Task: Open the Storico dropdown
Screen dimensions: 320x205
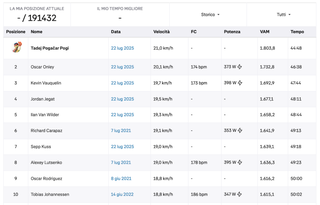Action: [210, 15]
